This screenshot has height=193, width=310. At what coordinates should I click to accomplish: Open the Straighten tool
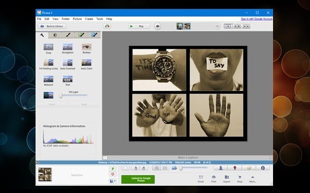pyautogui.click(x=68, y=49)
